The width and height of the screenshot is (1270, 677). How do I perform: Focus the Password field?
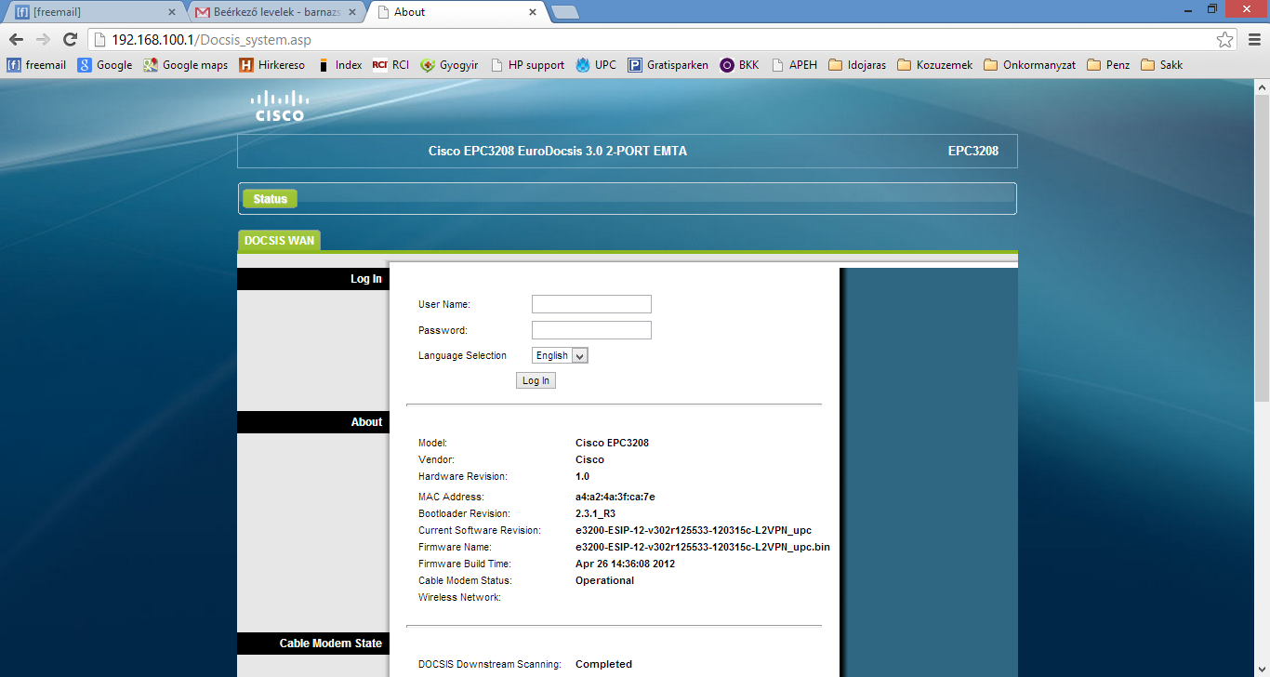(x=591, y=330)
